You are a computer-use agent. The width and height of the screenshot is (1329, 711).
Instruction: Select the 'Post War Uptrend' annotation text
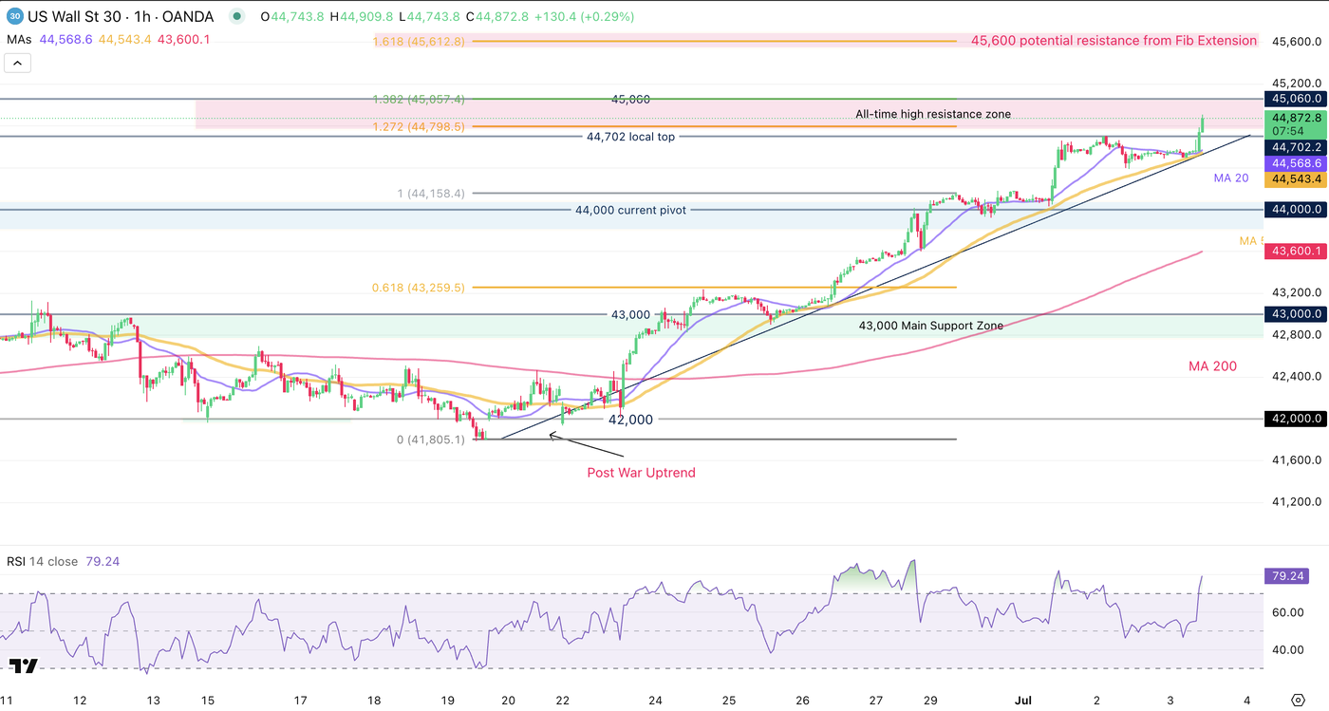point(641,473)
